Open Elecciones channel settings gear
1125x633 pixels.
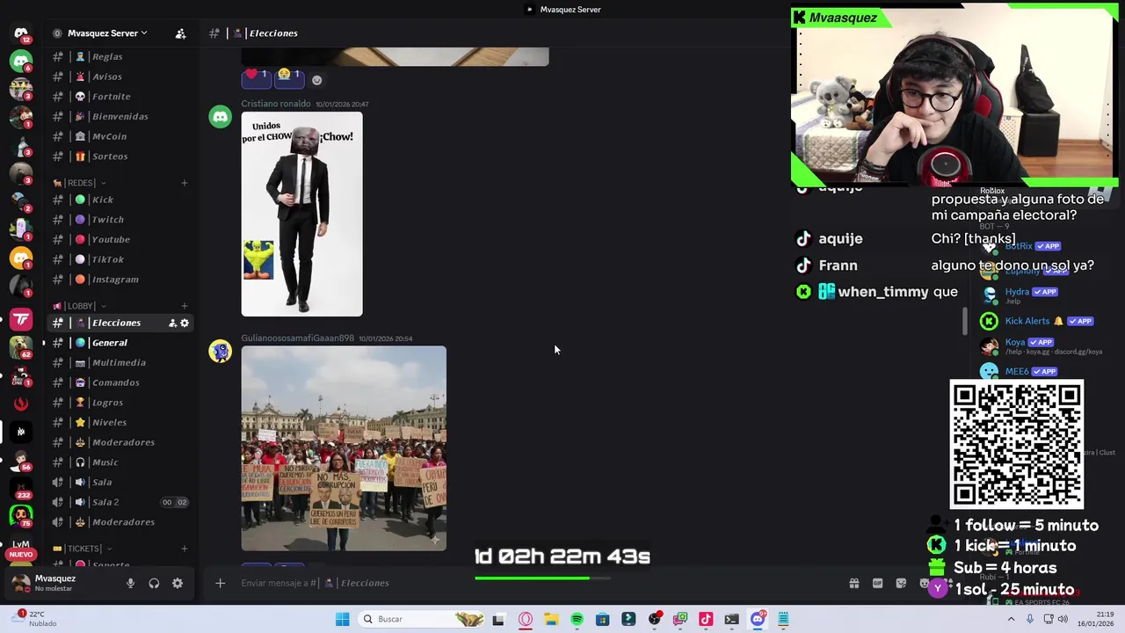pyautogui.click(x=185, y=323)
